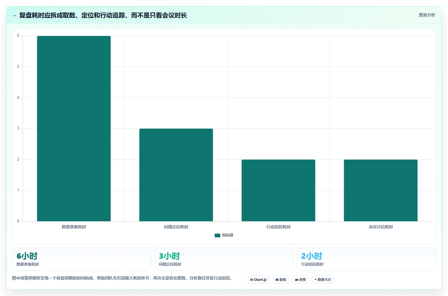Image resolution: width=448 pixels, height=296 pixels.
Task: Click 问题定位耗时 label under 3小时
Action: (170, 264)
